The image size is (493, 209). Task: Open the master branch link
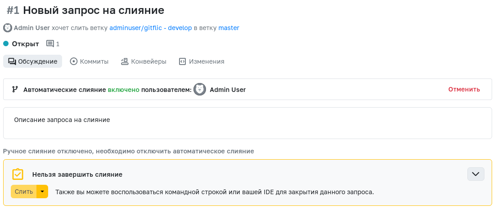[x=229, y=28]
